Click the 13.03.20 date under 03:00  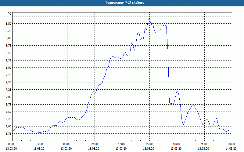point(39,149)
